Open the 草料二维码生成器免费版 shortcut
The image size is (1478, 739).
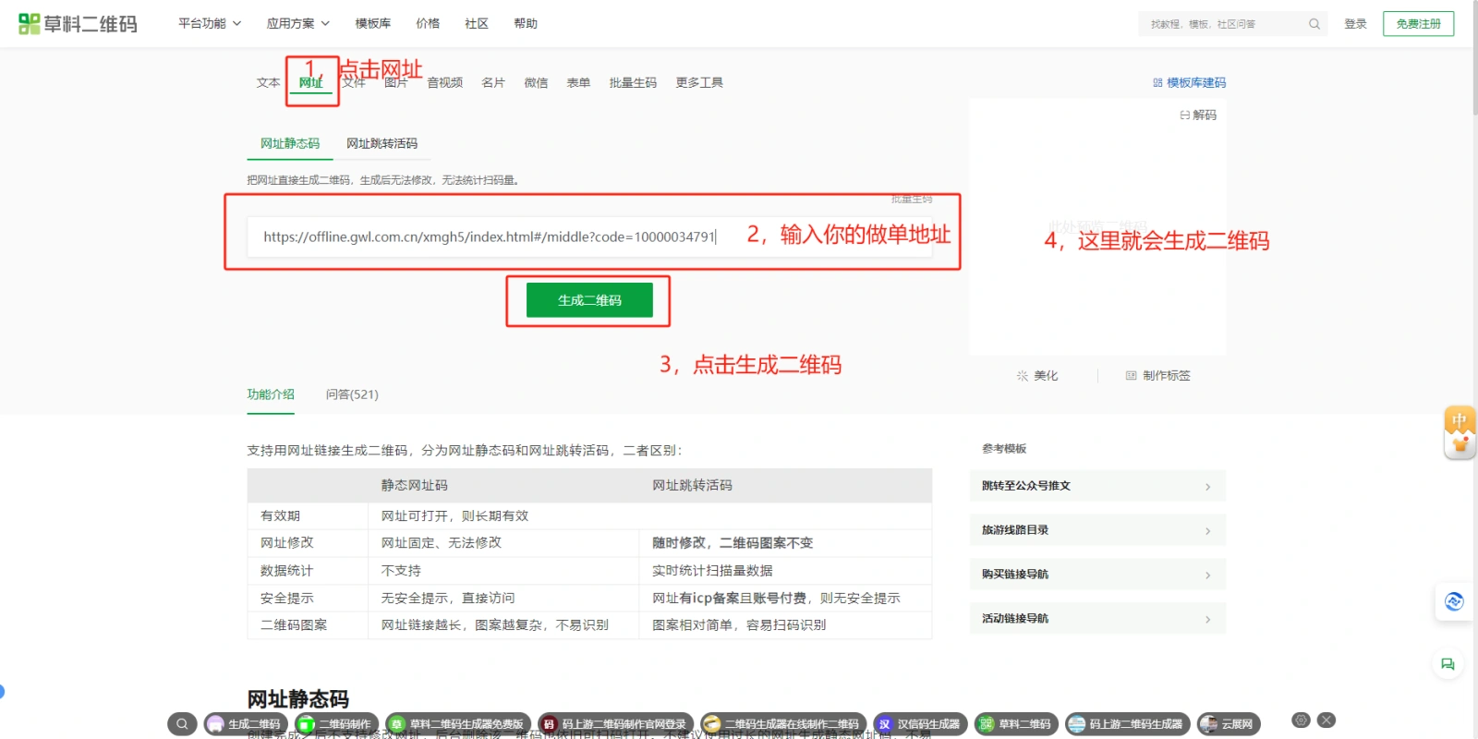coord(458,724)
